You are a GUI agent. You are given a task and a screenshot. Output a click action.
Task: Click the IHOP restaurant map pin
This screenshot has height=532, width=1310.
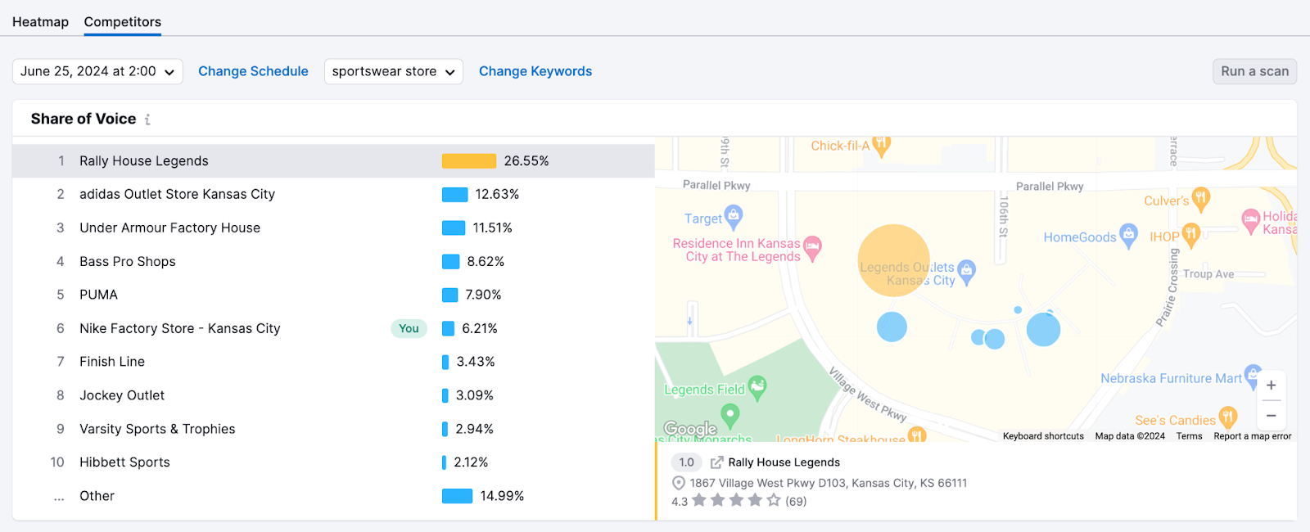coord(1191,236)
